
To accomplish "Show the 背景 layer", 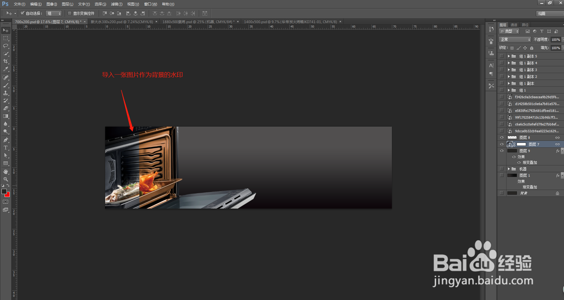I will coord(502,193).
